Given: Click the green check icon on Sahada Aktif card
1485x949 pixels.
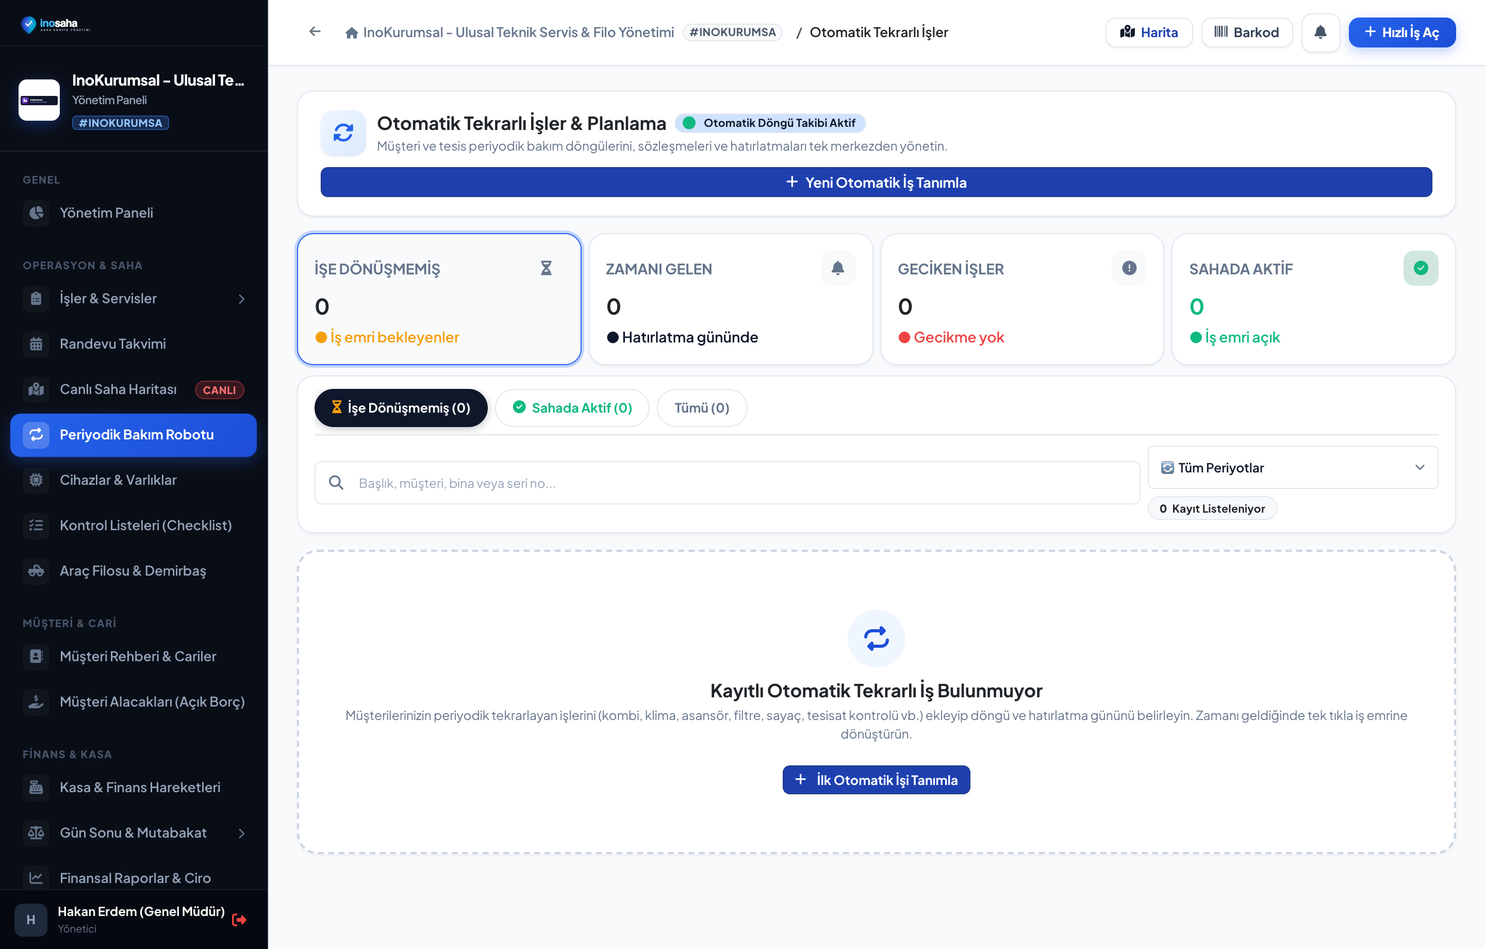Looking at the screenshot, I should [1420, 268].
